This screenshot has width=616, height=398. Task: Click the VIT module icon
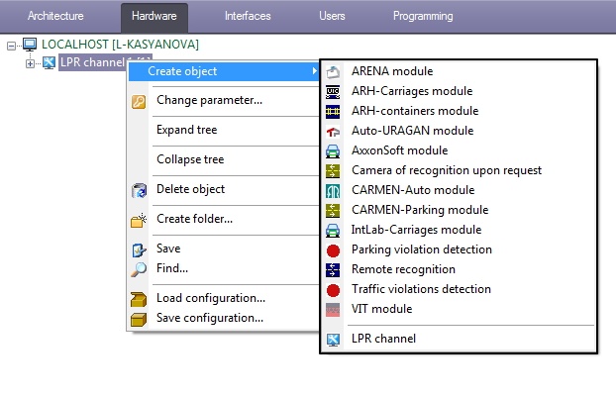pos(334,309)
